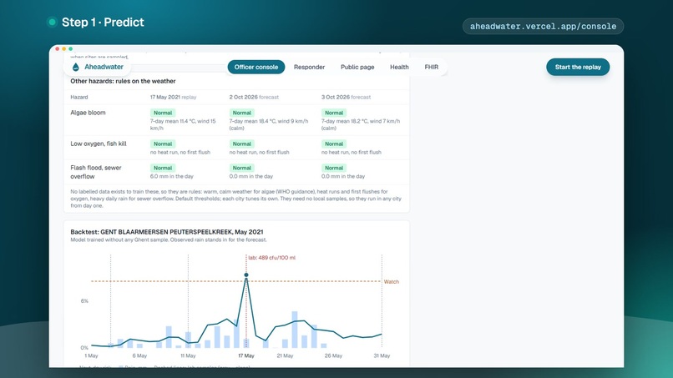
Task: Click '7-day mean 11.4 °C, wind 15 km/h' text
Action: tap(183, 124)
